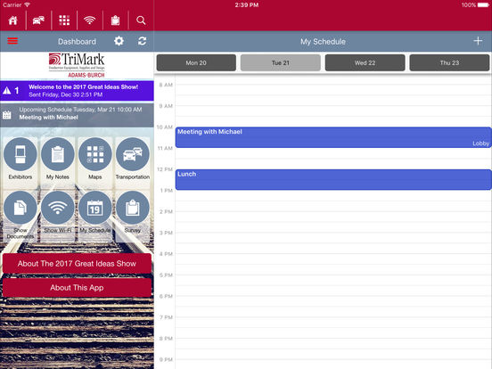Open Dashboard settings gear
The image size is (492, 369).
[119, 41]
